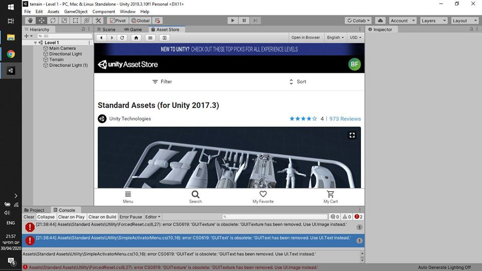
Task: Toggle warning messages count filter
Action: tap(347, 217)
